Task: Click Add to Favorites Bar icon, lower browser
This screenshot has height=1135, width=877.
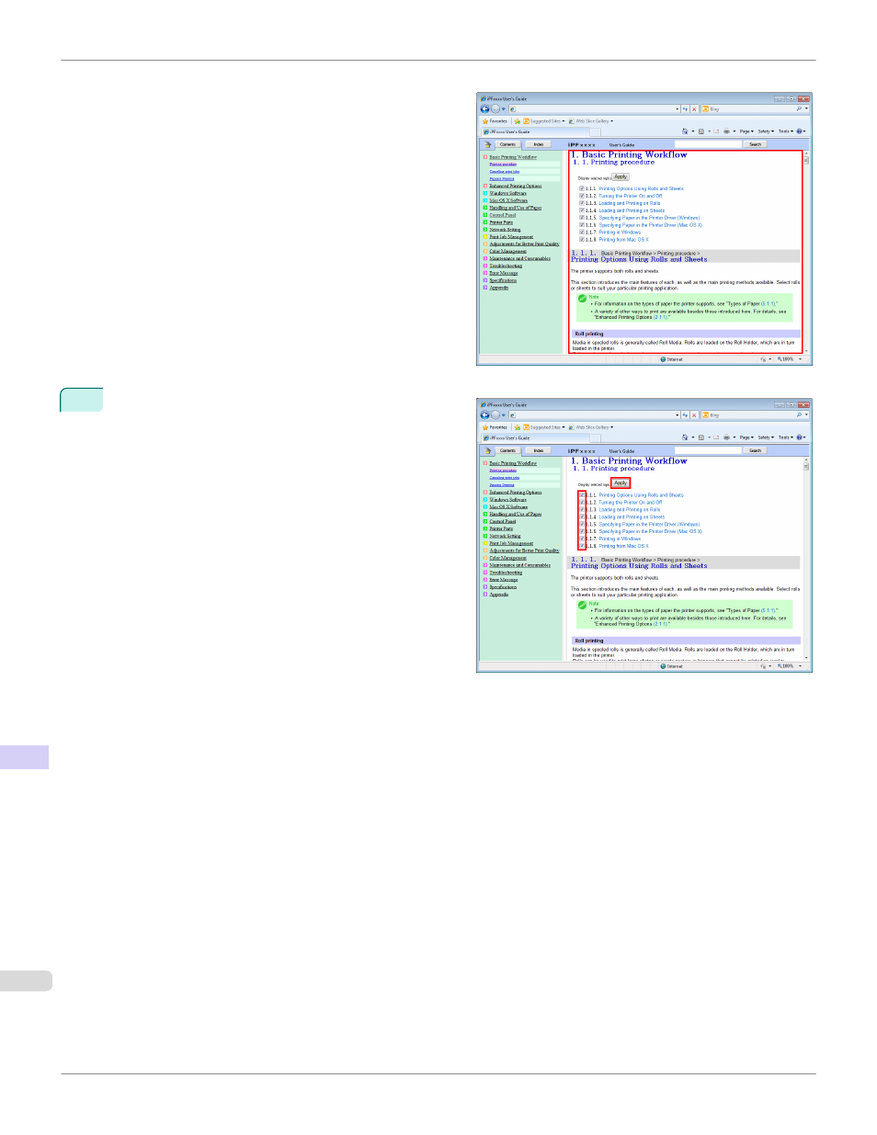Action: [518, 427]
